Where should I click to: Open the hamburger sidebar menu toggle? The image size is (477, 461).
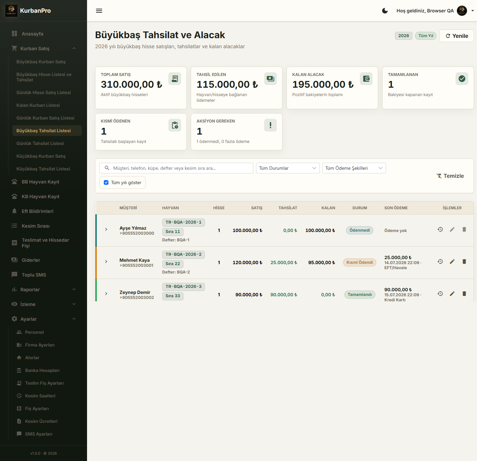99,11
